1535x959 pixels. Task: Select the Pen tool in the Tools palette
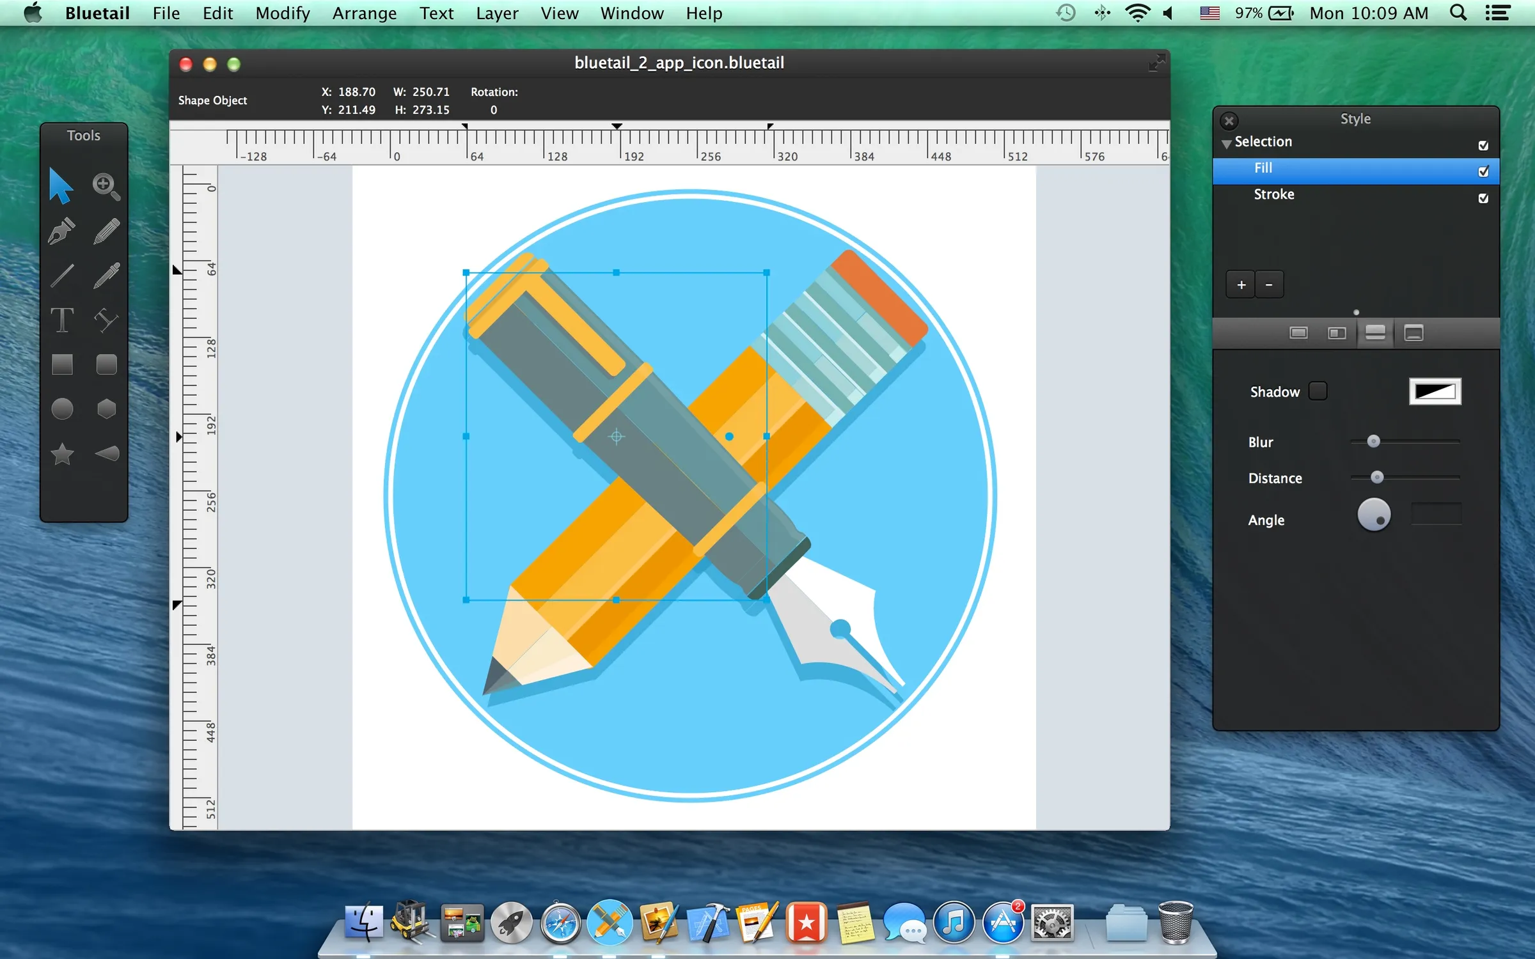(61, 230)
